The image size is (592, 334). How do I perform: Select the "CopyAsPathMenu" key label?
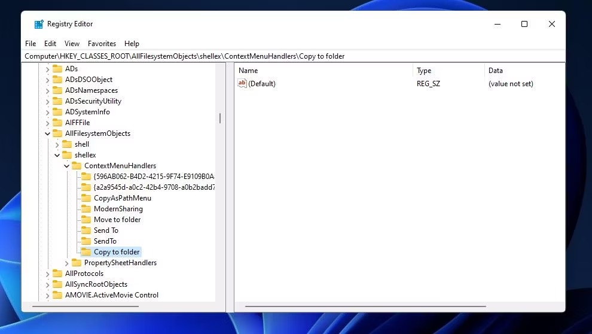123,198
